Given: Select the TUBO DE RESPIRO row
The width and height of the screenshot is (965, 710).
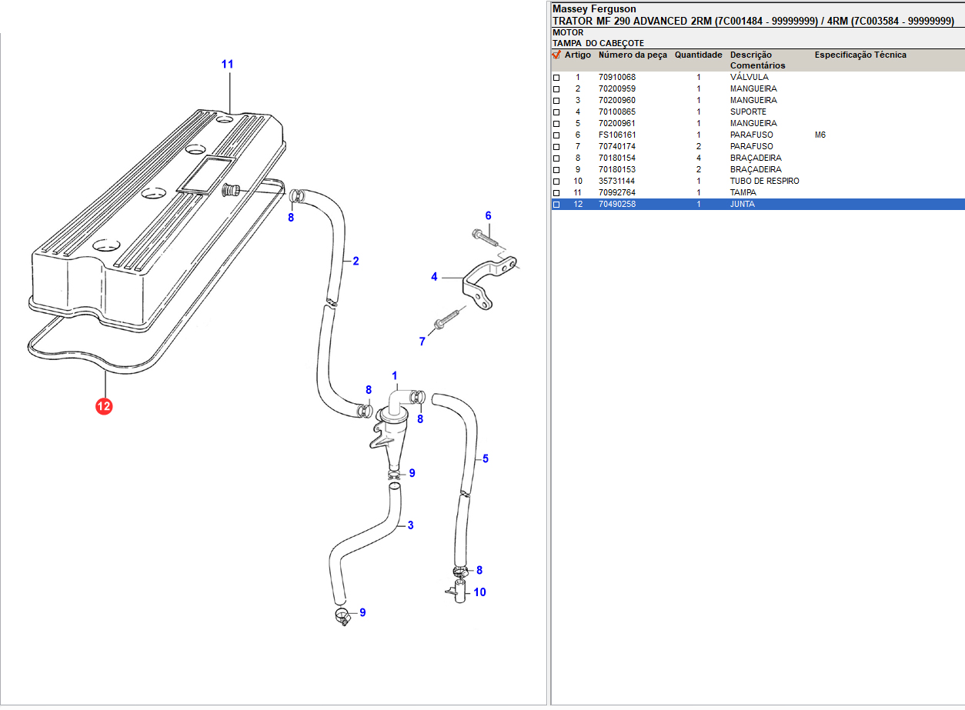Looking at the screenshot, I should point(764,182).
